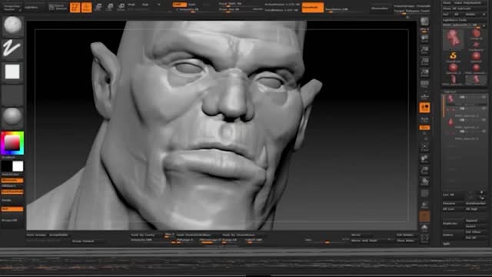
Task: Enable the Rgb paint mode
Action: (x=145, y=5)
